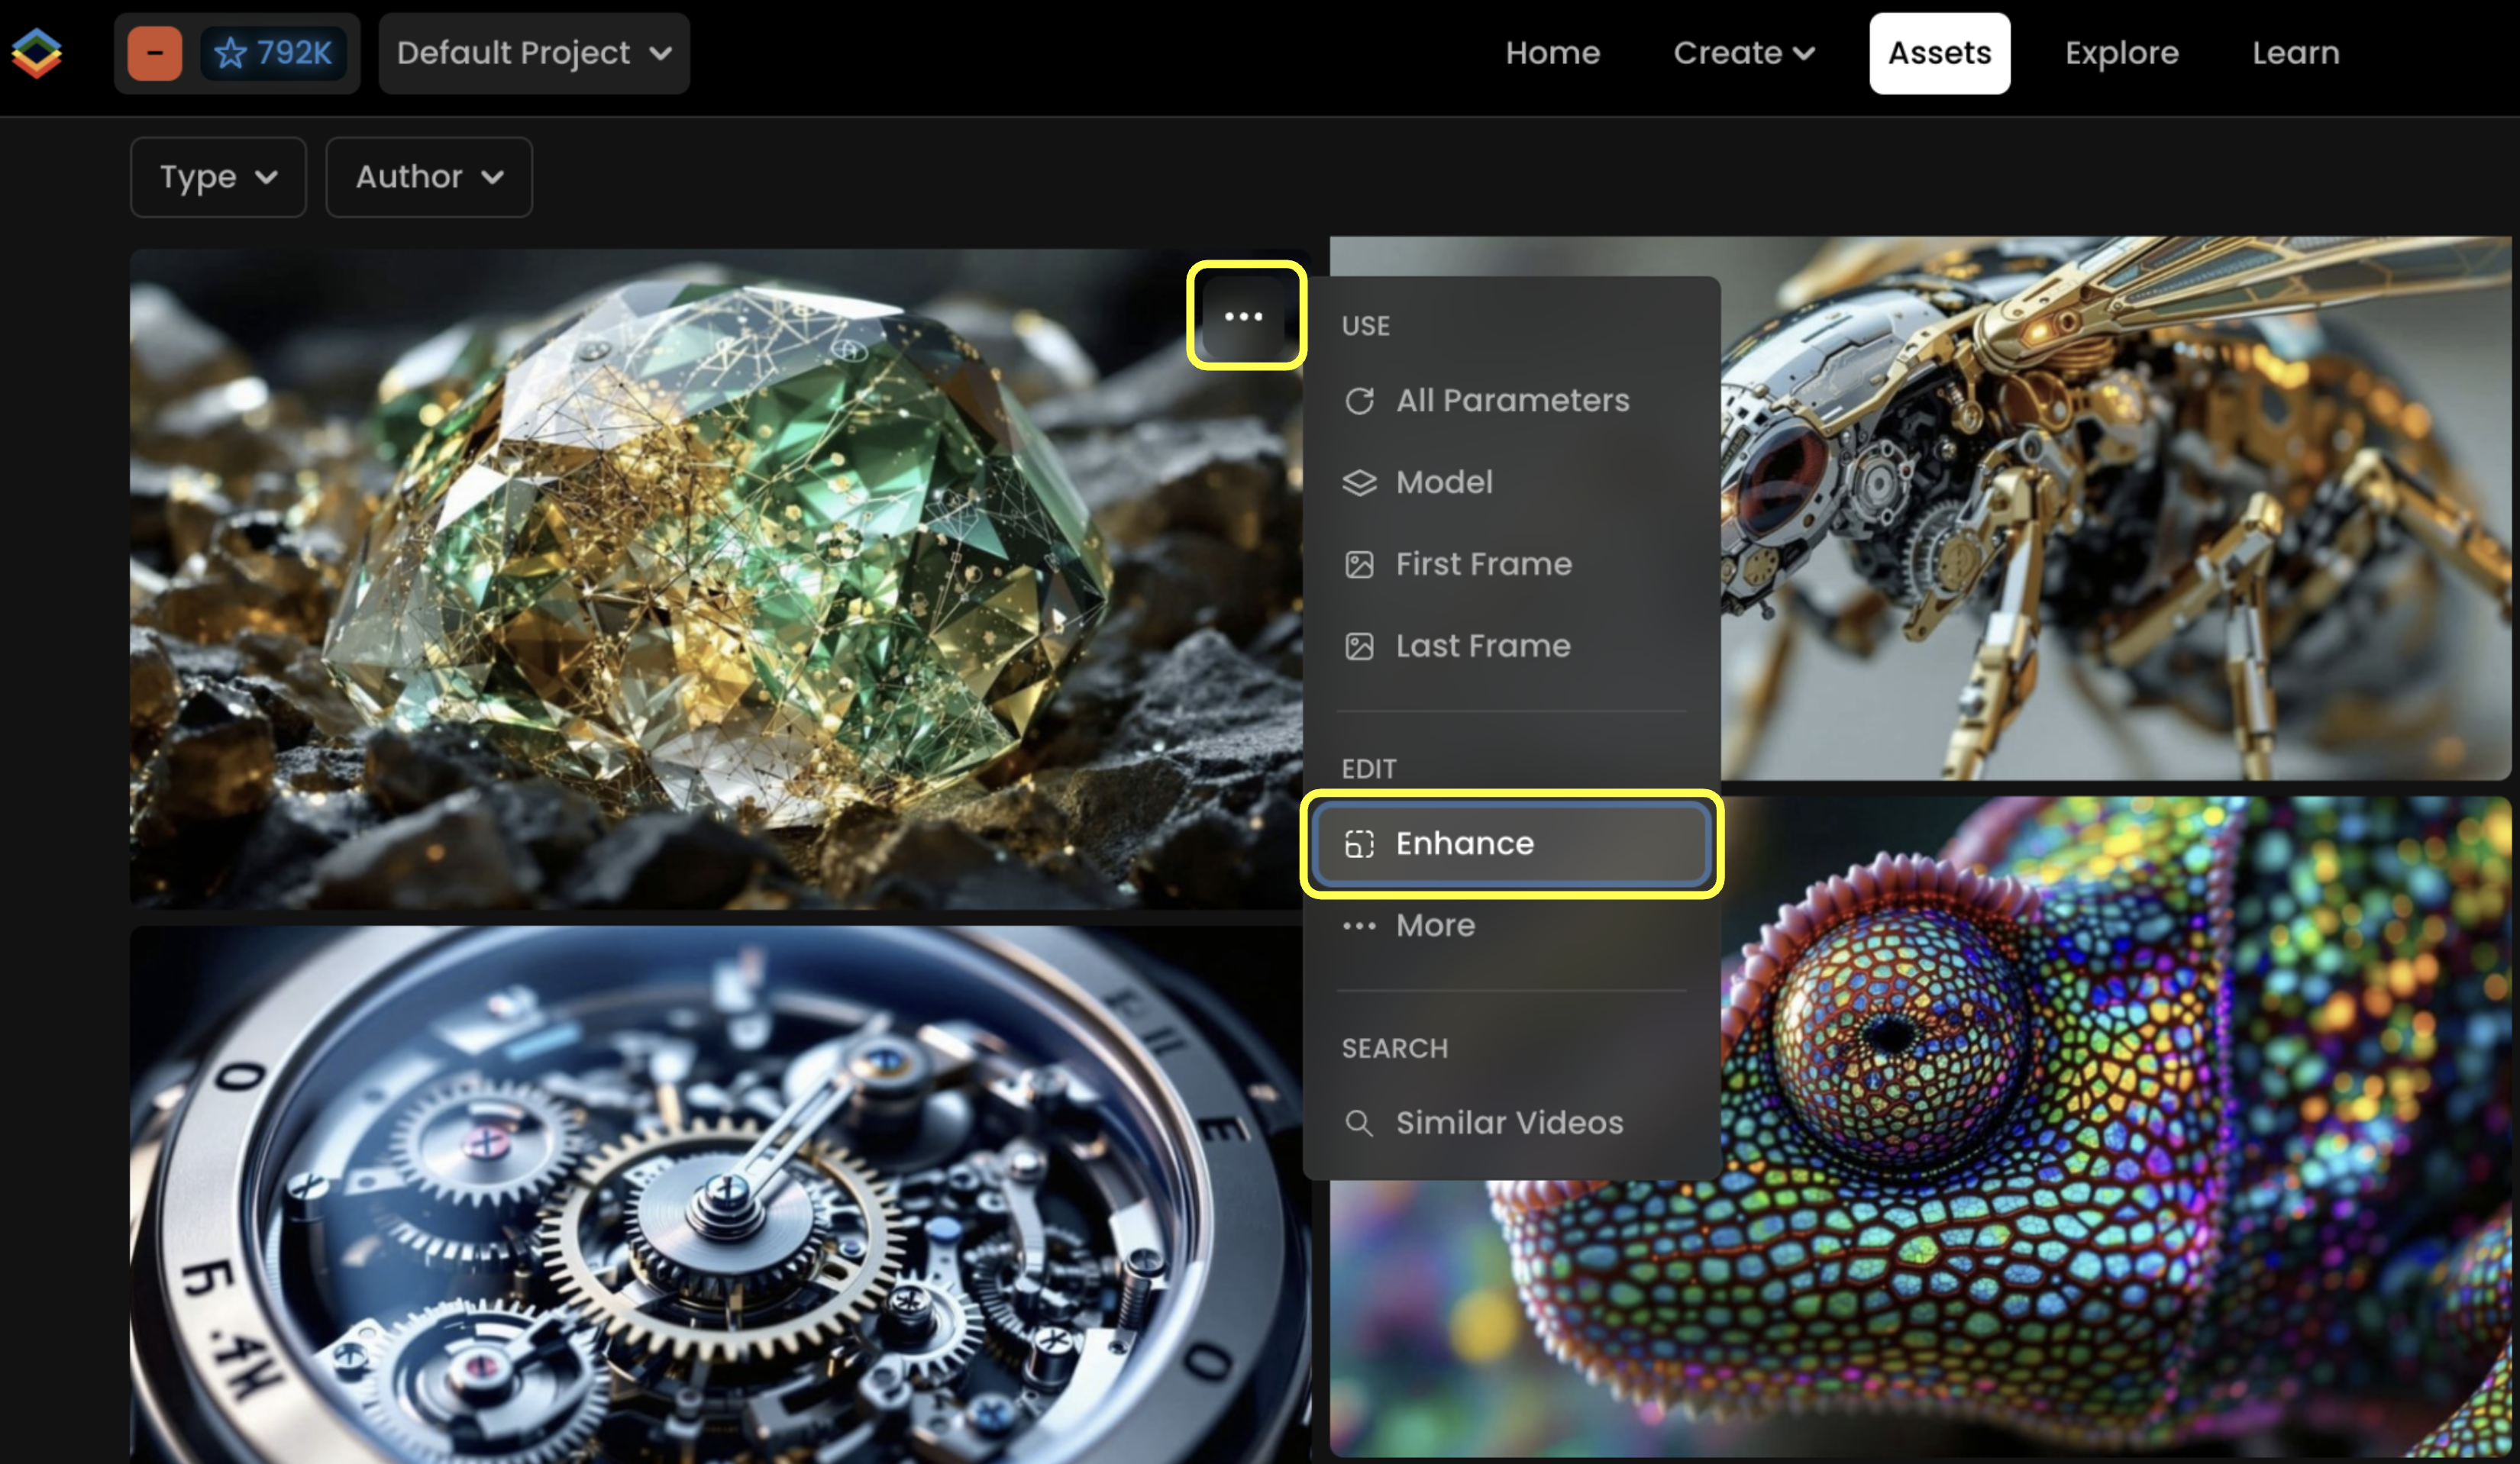The width and height of the screenshot is (2520, 1464).
Task: Open the mechanical bee thumbnail
Action: [2115, 508]
